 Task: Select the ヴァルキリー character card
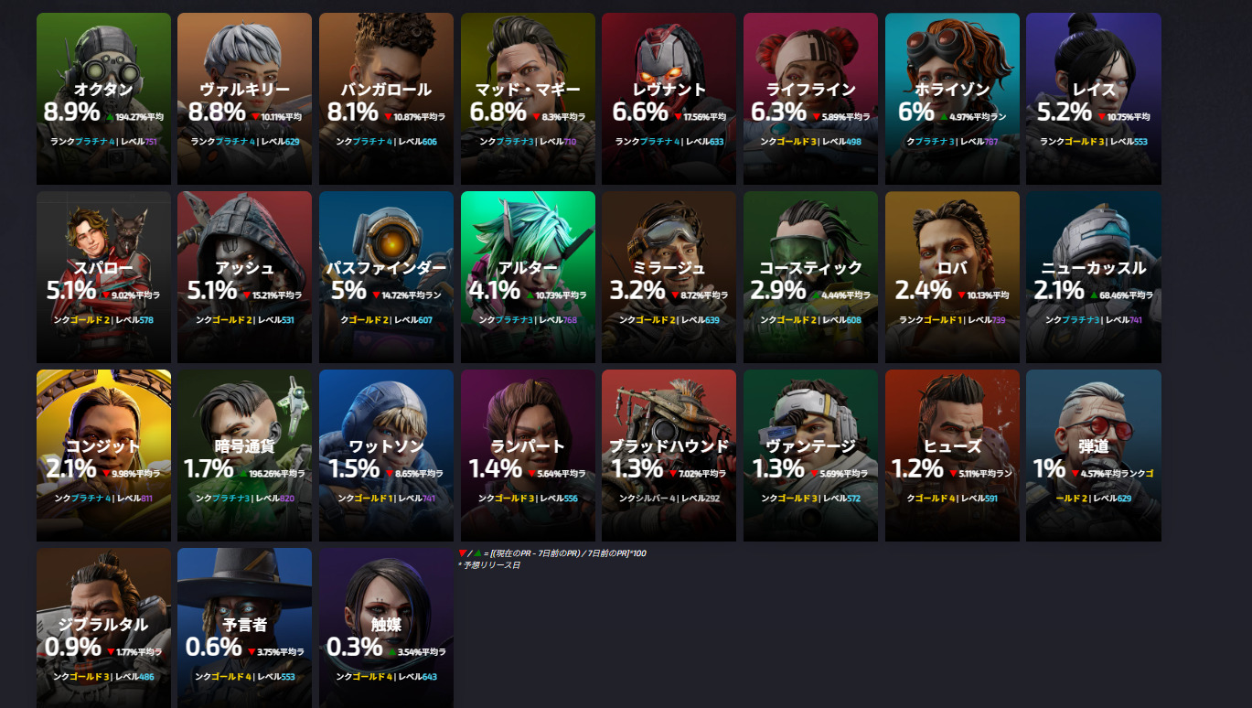[x=244, y=99]
